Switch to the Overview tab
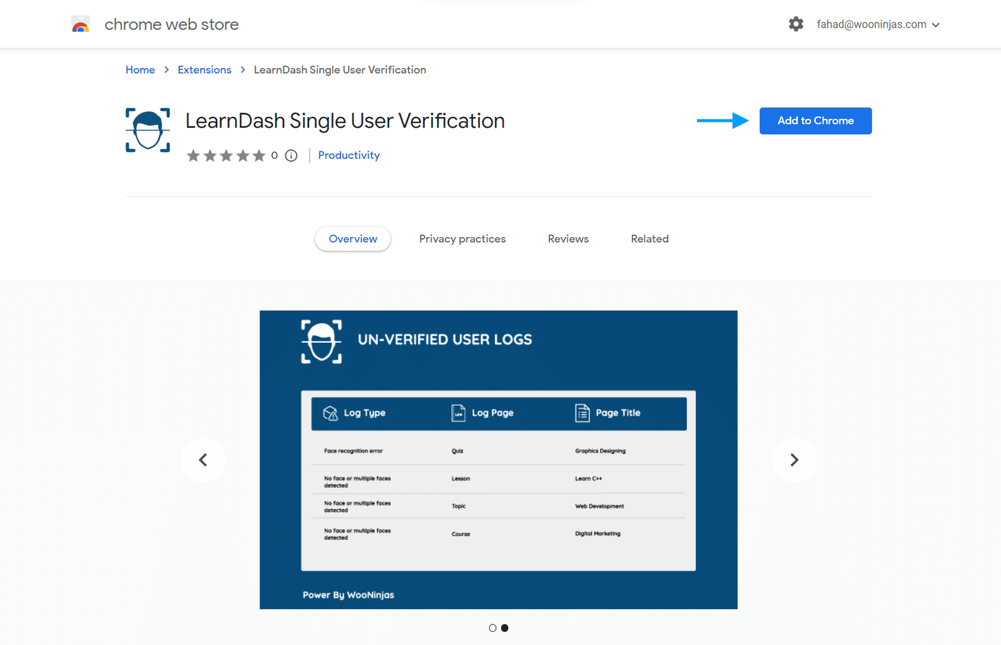This screenshot has width=1001, height=645. pyautogui.click(x=353, y=239)
